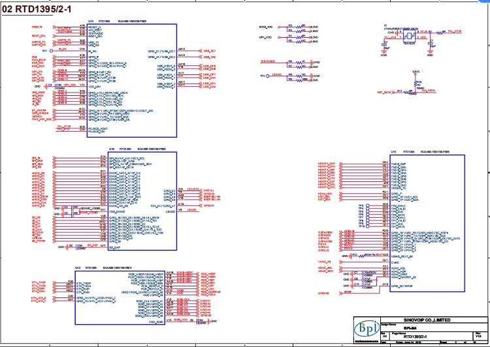Select the TP10 test point circle

pyautogui.click(x=367, y=226)
